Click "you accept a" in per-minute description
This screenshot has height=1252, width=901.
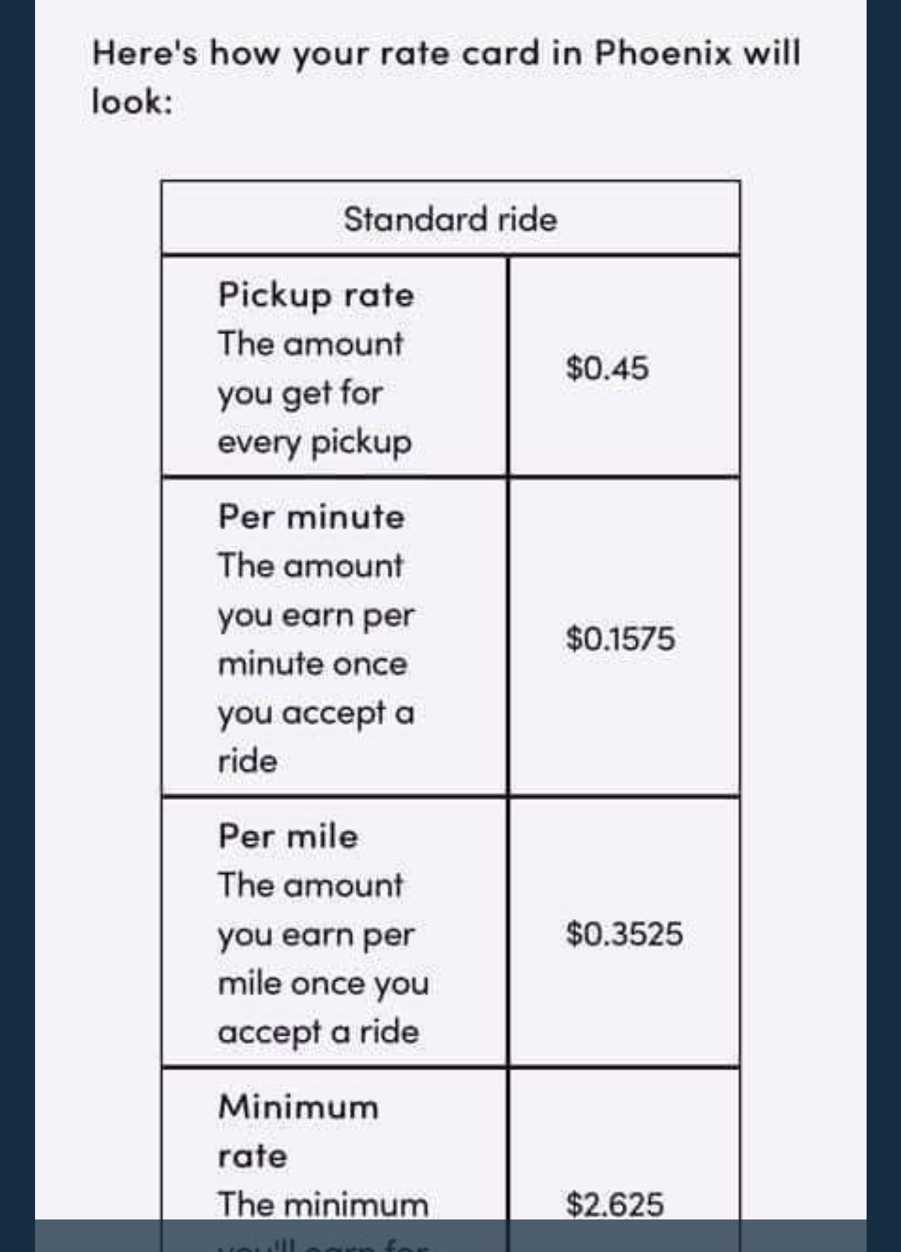(x=316, y=713)
